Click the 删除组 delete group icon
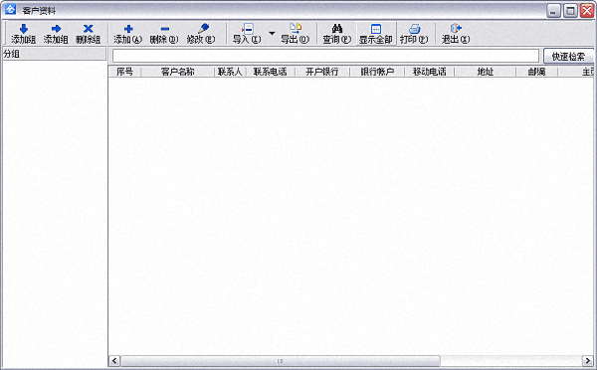 pos(89,29)
